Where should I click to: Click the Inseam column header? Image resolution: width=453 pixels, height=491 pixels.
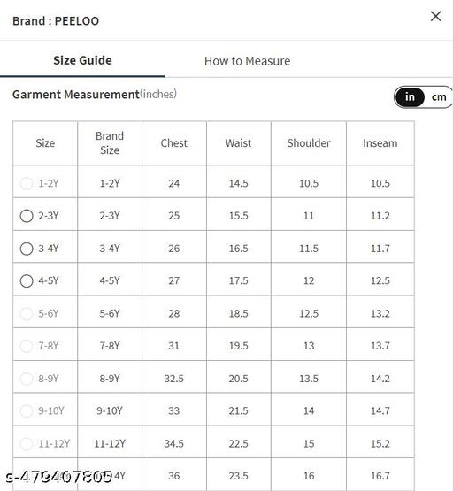380,143
